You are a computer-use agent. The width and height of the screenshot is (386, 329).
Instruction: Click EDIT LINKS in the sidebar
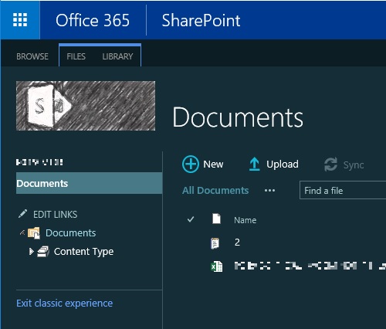55,215
